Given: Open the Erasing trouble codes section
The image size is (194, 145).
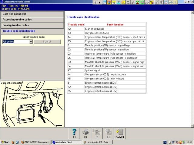Looking at the screenshot, I should 32,25.
